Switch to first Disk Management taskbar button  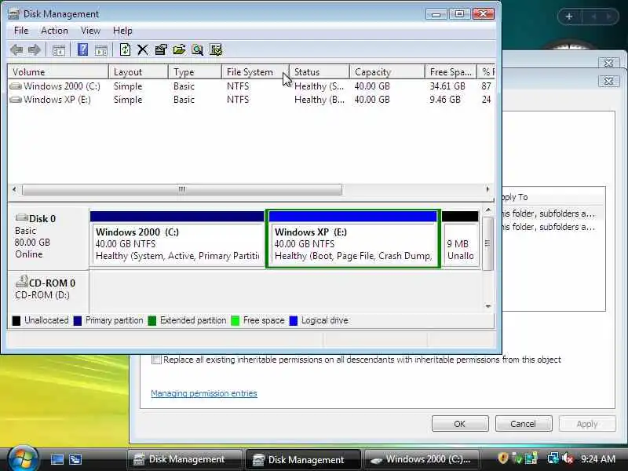pyautogui.click(x=184, y=459)
